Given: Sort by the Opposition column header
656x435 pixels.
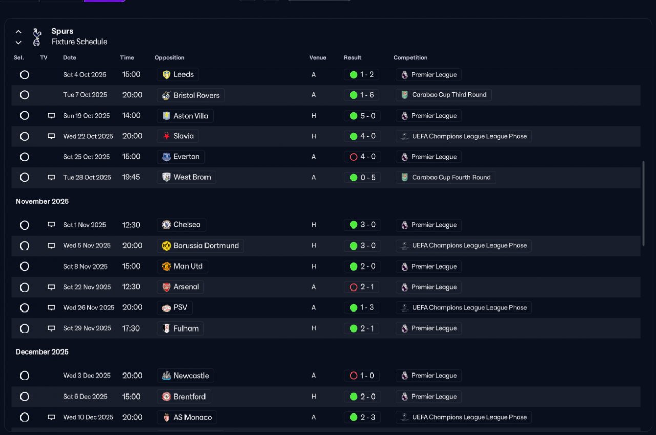Looking at the screenshot, I should click(x=170, y=58).
